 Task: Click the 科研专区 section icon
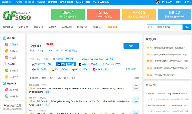click(x=4, y=38)
